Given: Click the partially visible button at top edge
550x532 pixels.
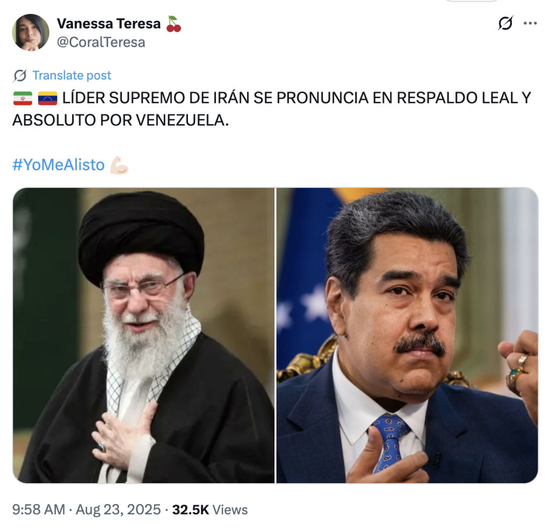Looking at the screenshot, I should (472, 1).
